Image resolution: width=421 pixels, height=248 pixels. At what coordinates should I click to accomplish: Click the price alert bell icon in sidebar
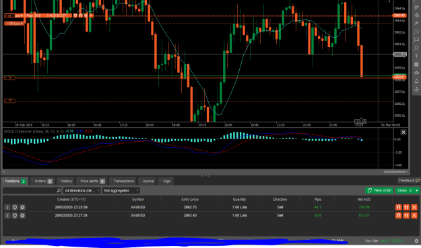coord(416,81)
